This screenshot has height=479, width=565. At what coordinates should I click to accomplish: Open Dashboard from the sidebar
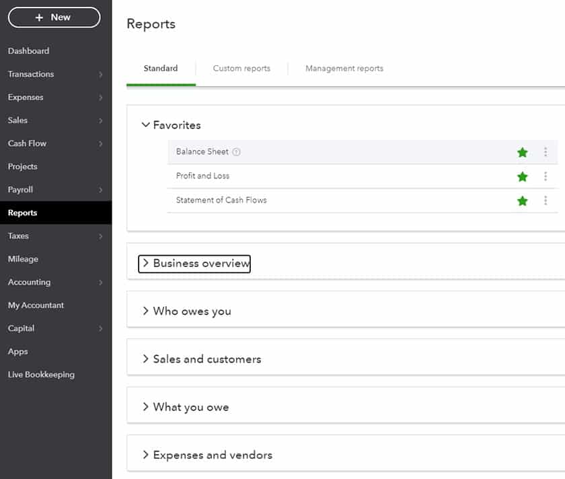pyautogui.click(x=28, y=50)
